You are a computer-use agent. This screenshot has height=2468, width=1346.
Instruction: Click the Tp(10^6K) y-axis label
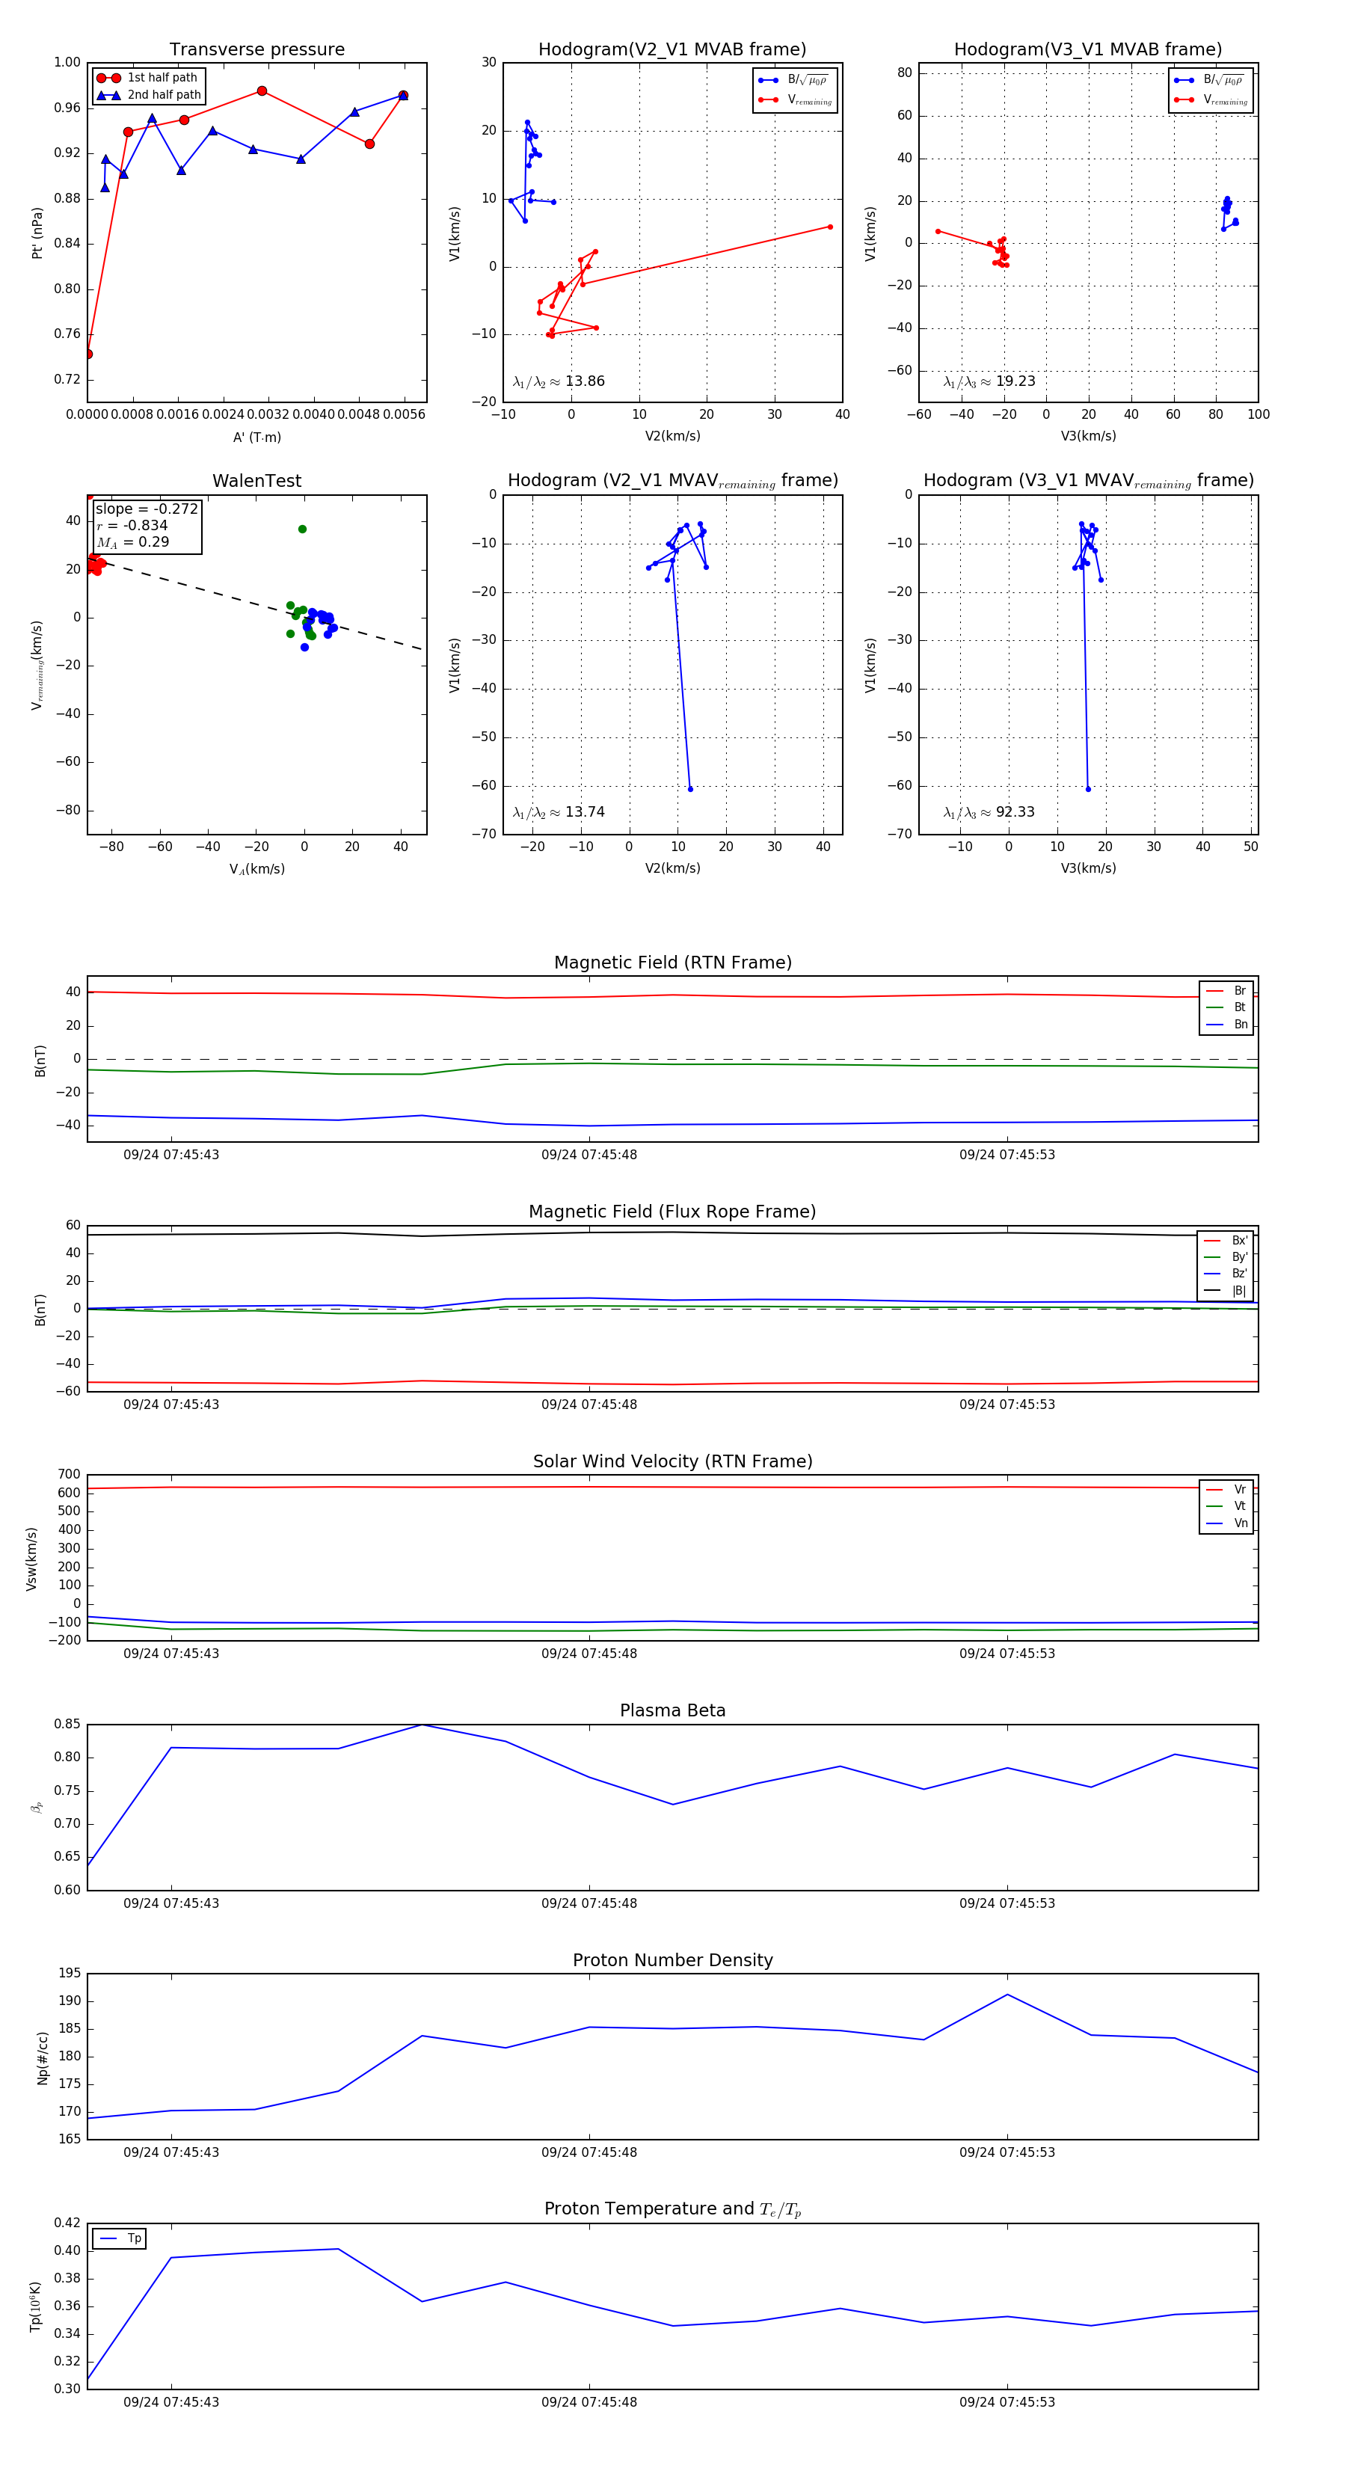[35, 2307]
